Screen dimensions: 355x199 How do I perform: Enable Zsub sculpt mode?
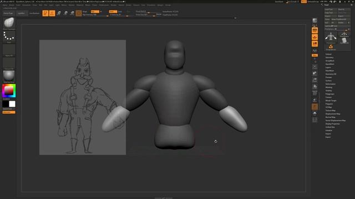[120, 12]
